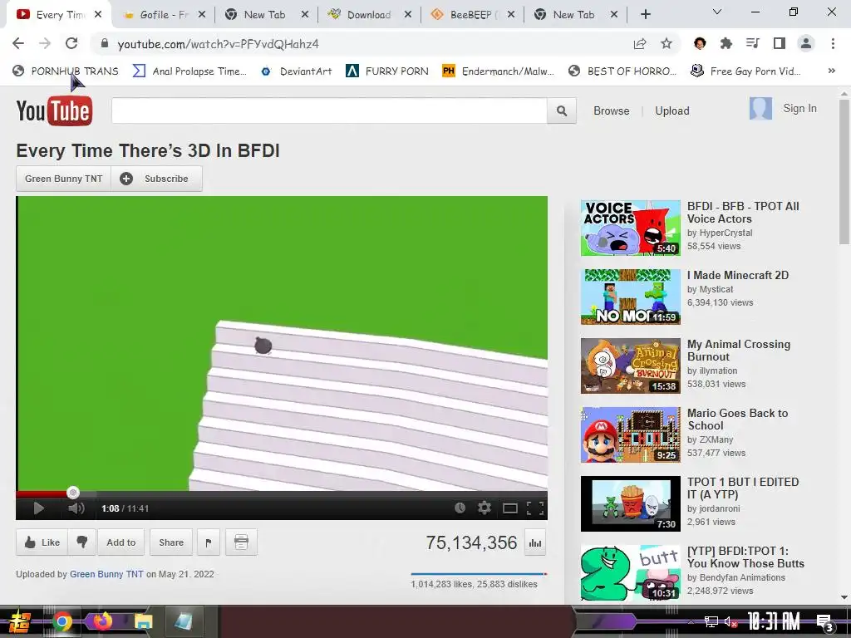Open the Share button
The image size is (851, 638).
coord(171,542)
